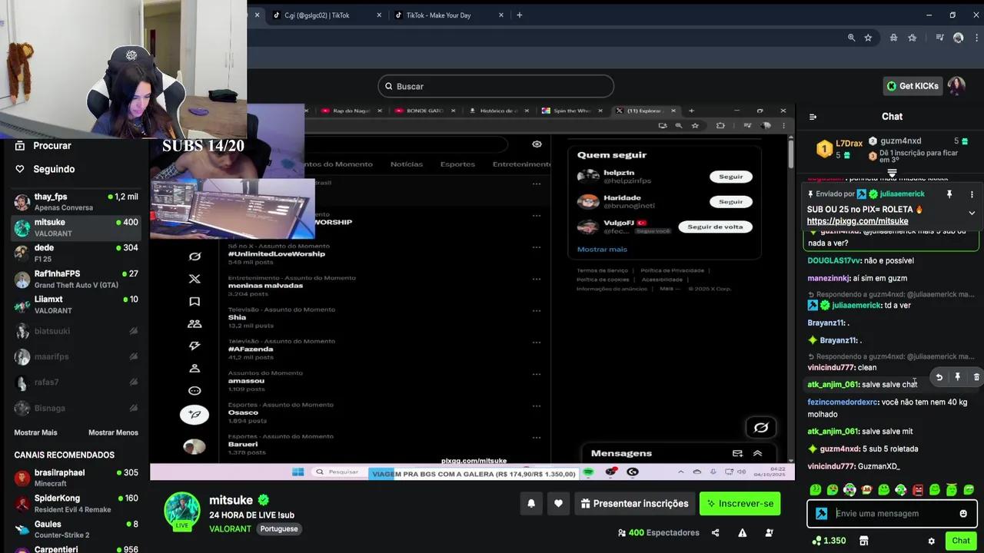
Task: Toggle notifications bell for mitsuke
Action: 531,504
